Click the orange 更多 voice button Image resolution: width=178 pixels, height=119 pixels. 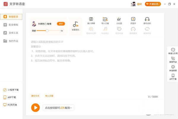point(61,24)
